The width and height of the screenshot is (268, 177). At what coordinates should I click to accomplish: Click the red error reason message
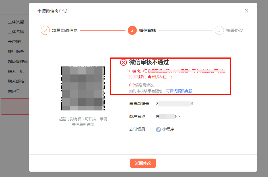pyautogui.click(x=177, y=74)
